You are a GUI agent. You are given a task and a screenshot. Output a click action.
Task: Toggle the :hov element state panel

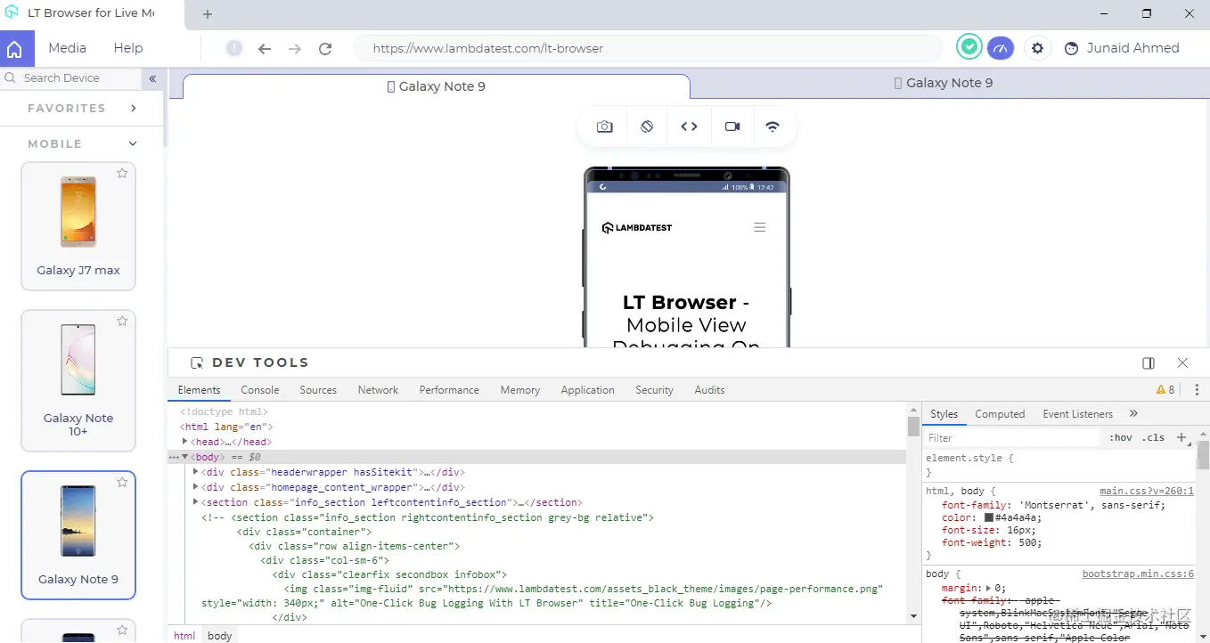click(1121, 437)
